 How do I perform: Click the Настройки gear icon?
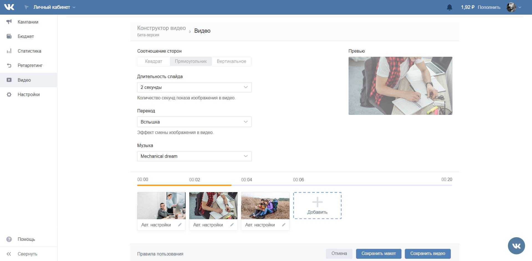[x=9, y=95]
